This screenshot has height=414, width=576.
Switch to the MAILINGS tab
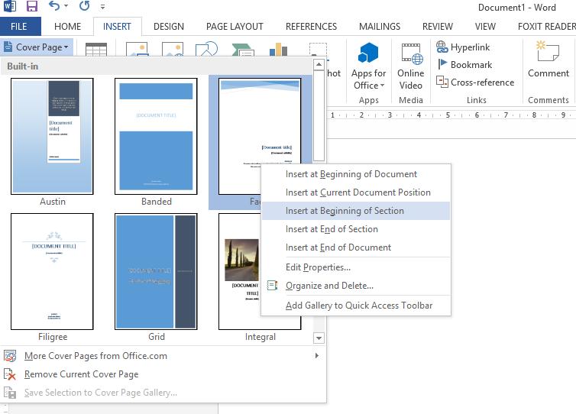(x=380, y=27)
